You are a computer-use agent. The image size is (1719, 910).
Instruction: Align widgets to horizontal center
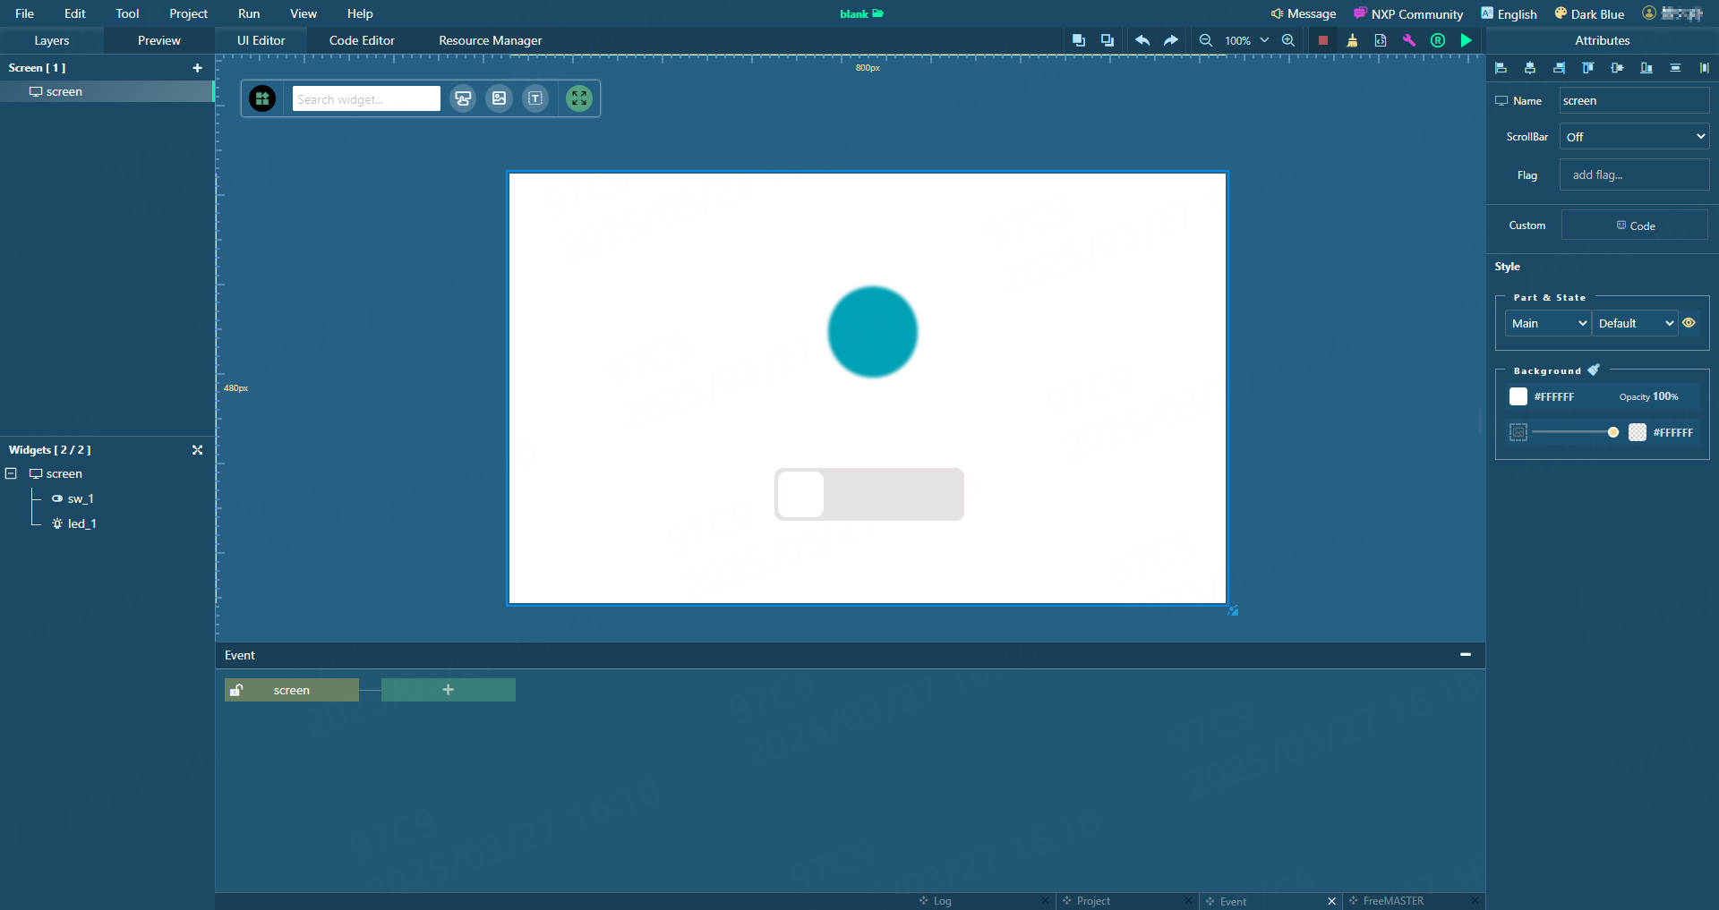(x=1530, y=68)
